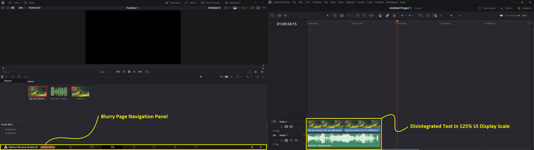Open media pool layout dropdown
The width and height of the screenshot is (534, 150).
pyautogui.click(x=3, y=77)
